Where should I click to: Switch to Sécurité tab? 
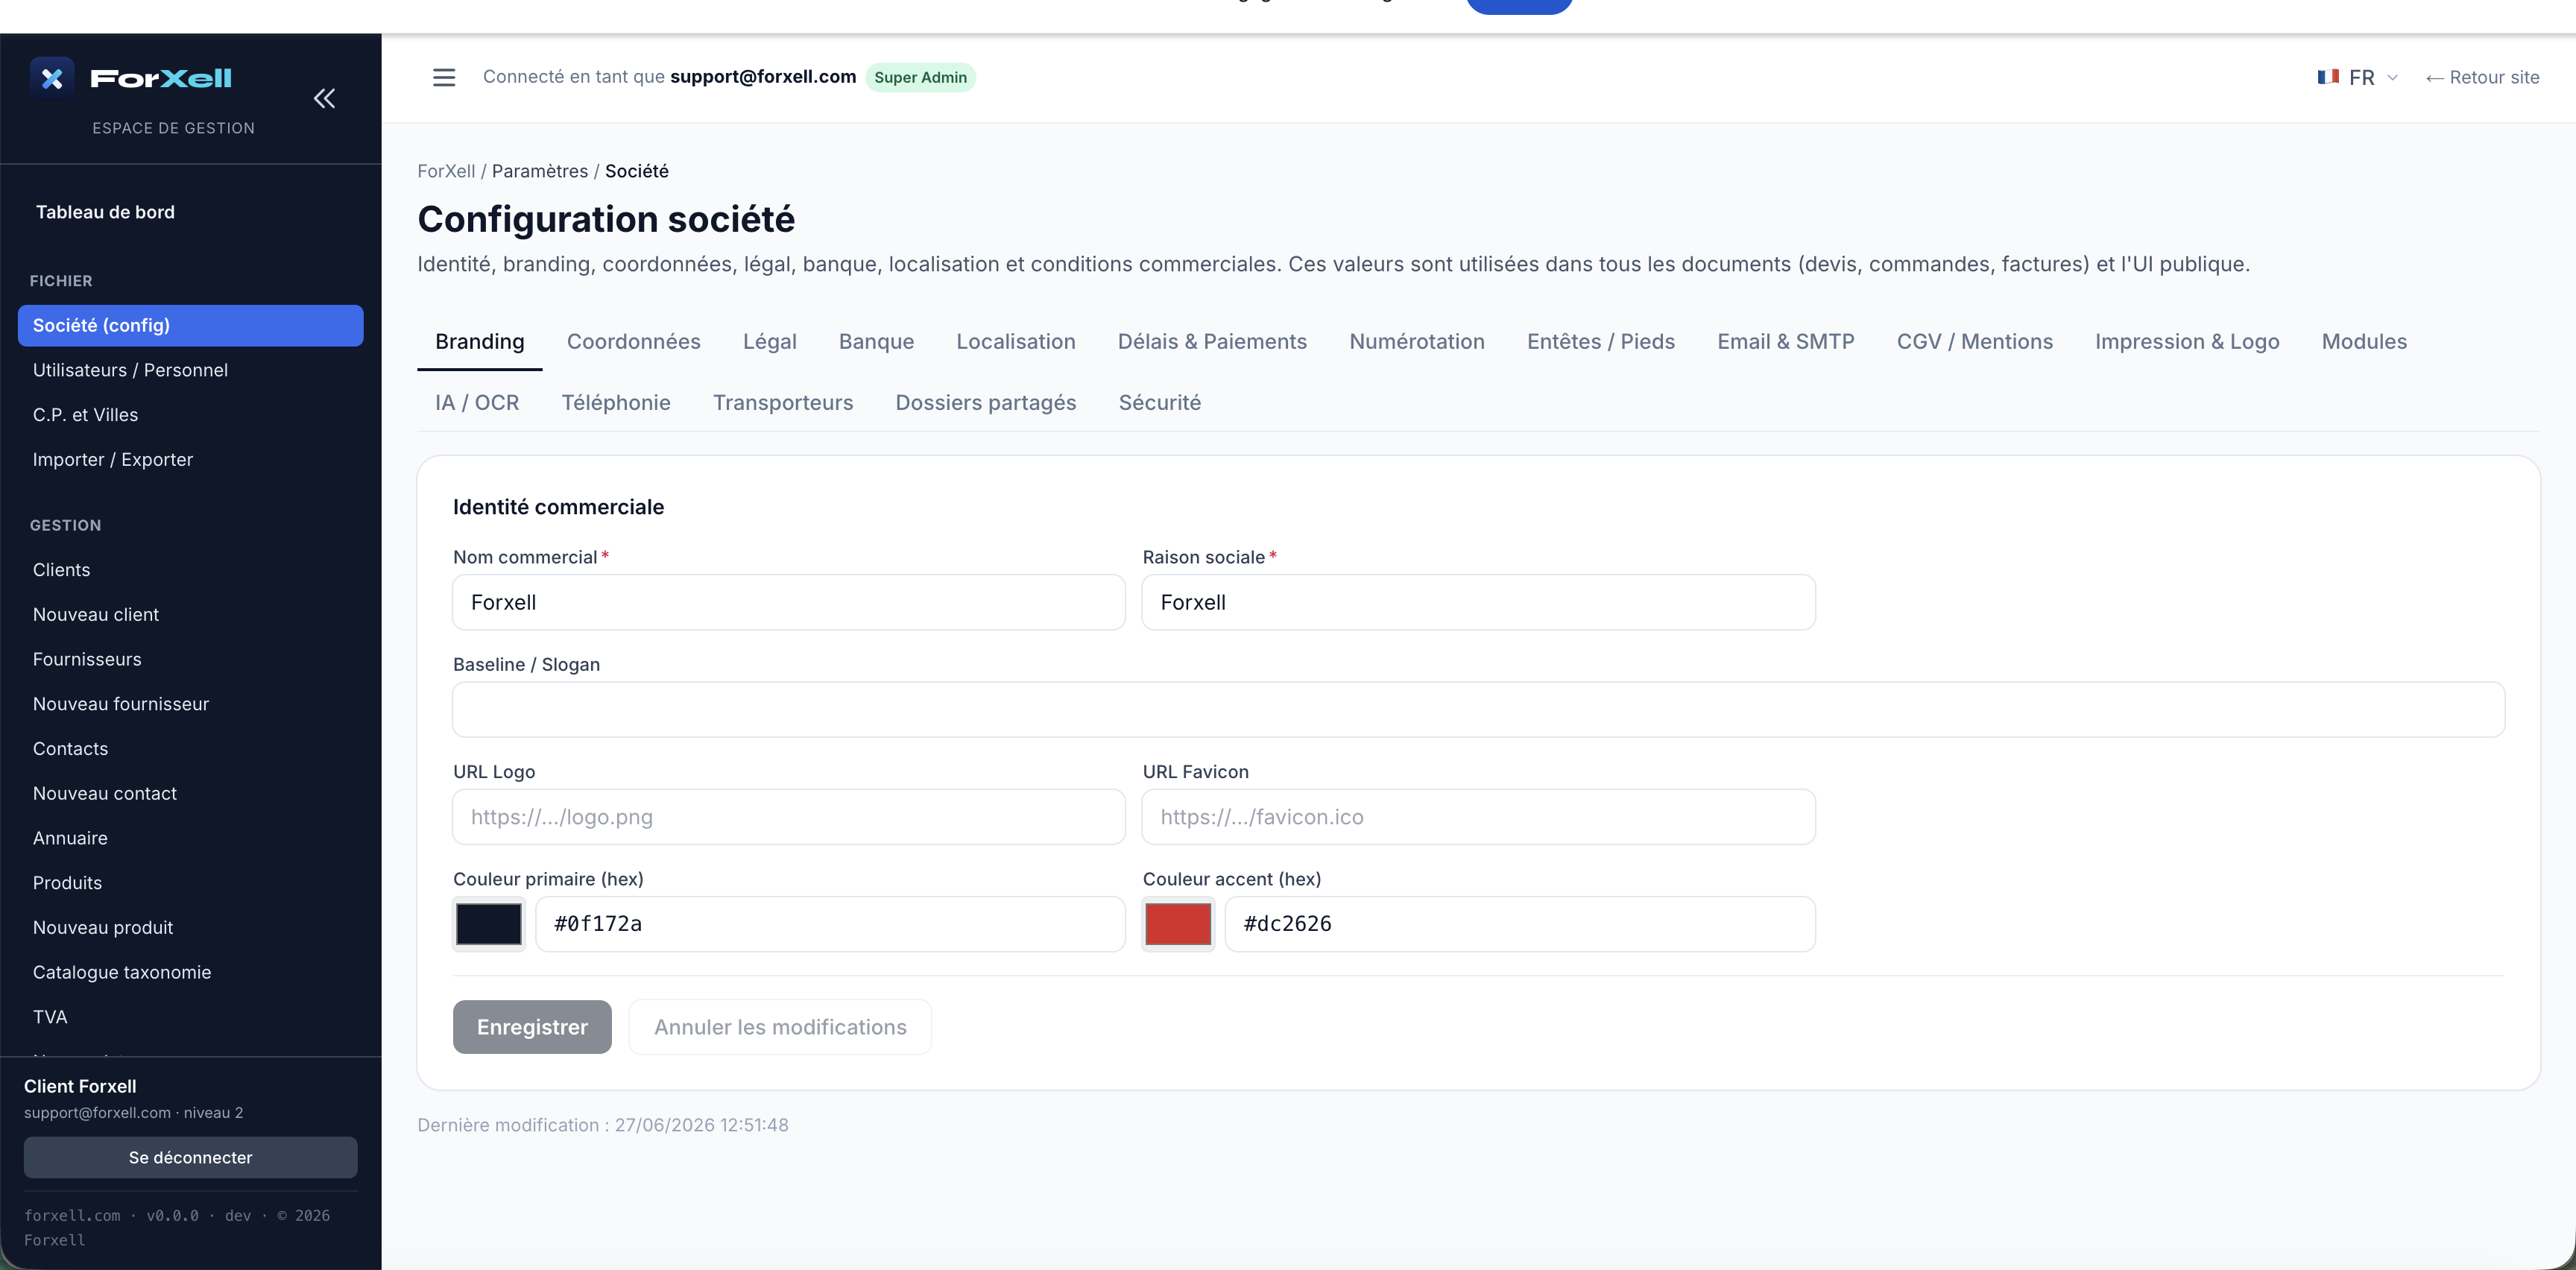1160,403
